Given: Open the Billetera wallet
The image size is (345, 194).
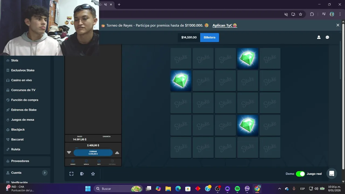Looking at the screenshot, I should [209, 37].
